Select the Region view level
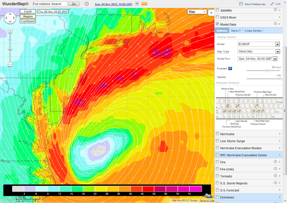The image size is (287, 203). pyautogui.click(x=28, y=16)
